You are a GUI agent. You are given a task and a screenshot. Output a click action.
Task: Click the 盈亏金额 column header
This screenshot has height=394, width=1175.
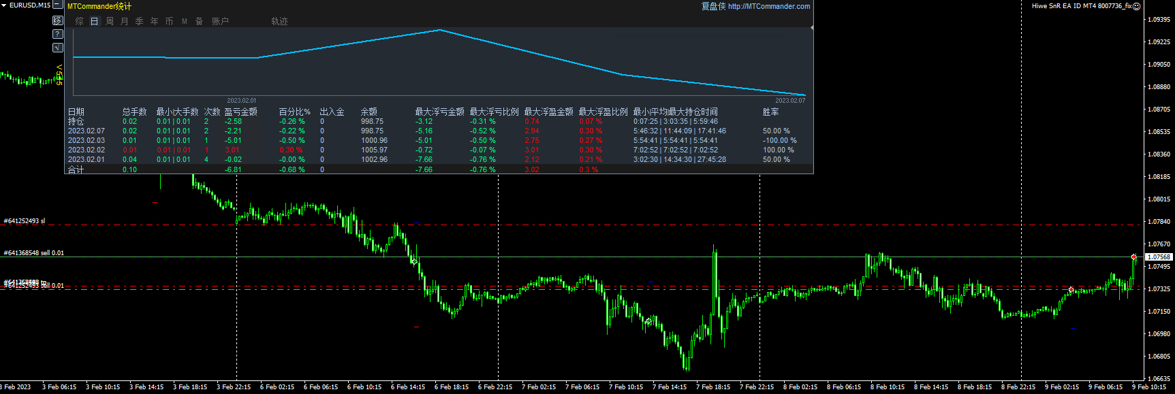coord(241,112)
